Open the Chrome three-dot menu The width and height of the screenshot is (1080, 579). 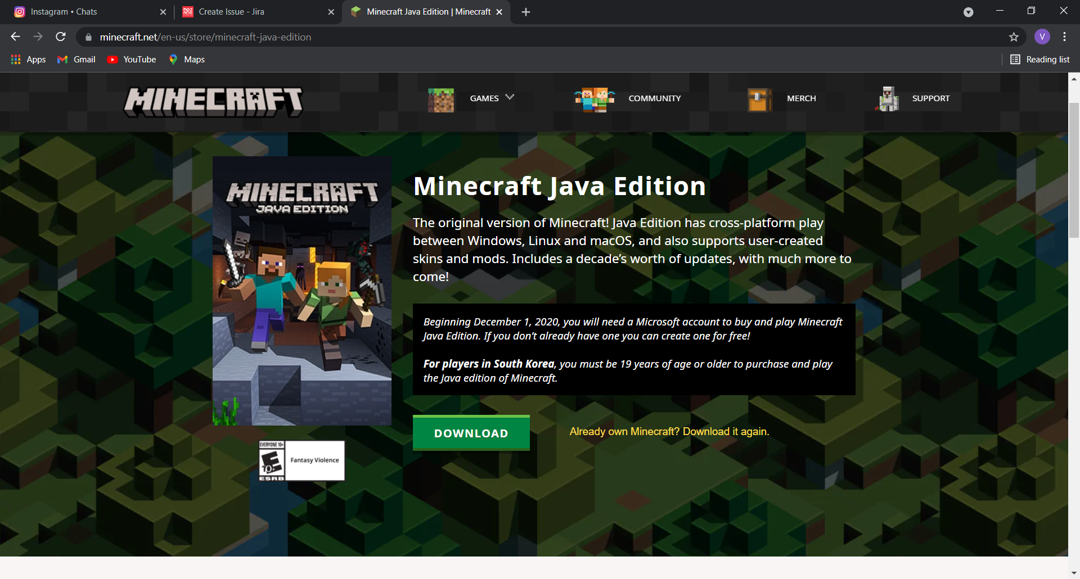(x=1064, y=37)
